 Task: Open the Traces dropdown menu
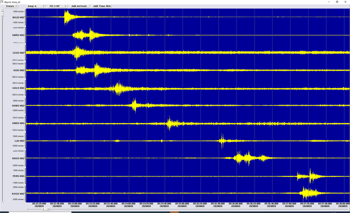11,6
